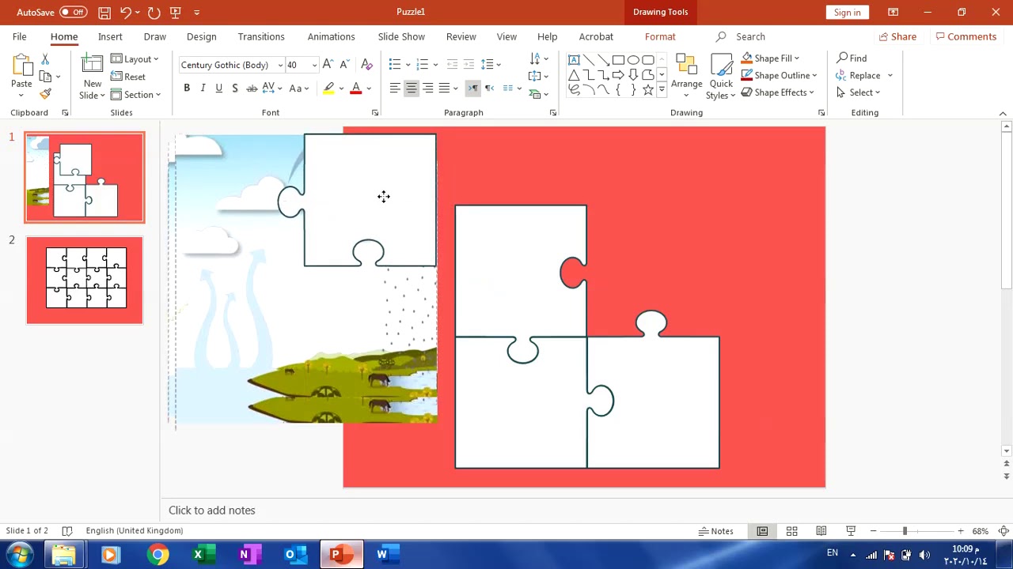Select Text Box shape in gallery
This screenshot has width=1013, height=569.
point(575,60)
